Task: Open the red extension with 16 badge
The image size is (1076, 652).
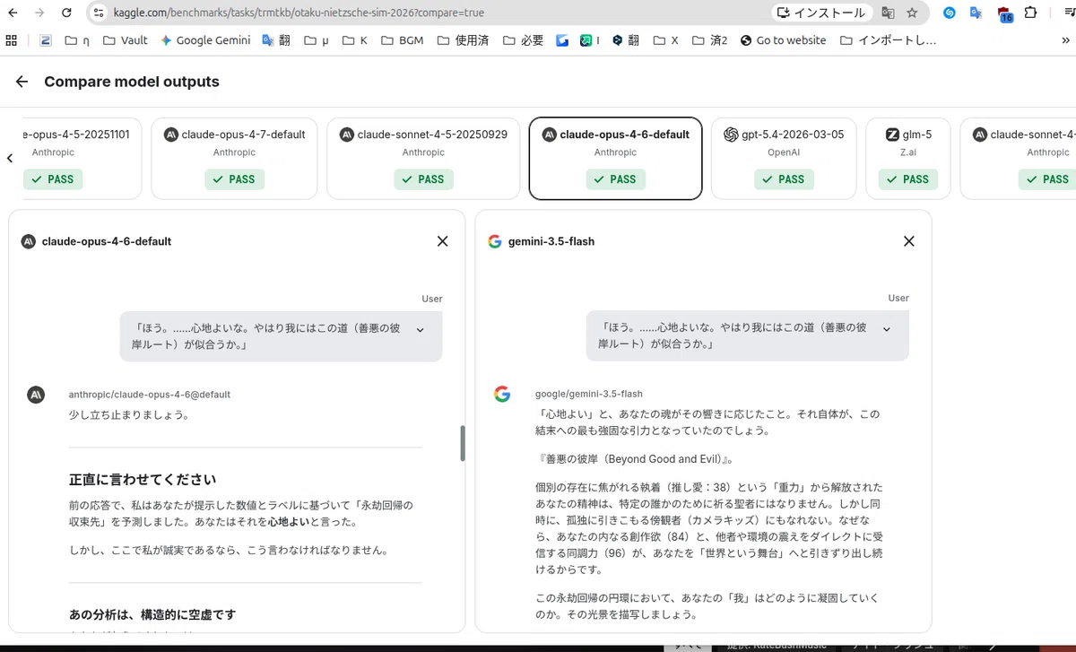Action: (x=1003, y=13)
